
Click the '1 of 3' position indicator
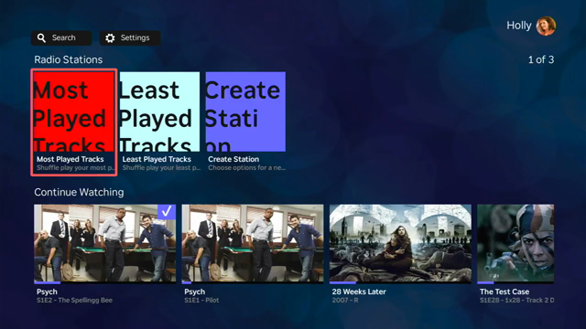click(x=541, y=59)
